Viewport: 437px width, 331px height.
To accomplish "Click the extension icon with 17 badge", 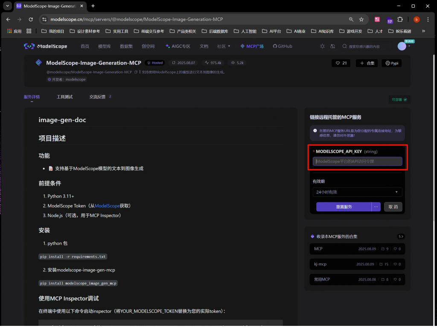I will pos(389,20).
